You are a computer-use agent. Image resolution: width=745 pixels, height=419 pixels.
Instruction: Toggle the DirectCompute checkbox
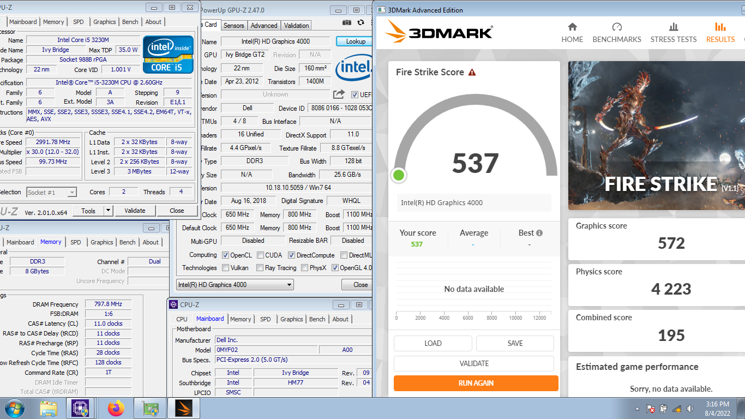[292, 255]
